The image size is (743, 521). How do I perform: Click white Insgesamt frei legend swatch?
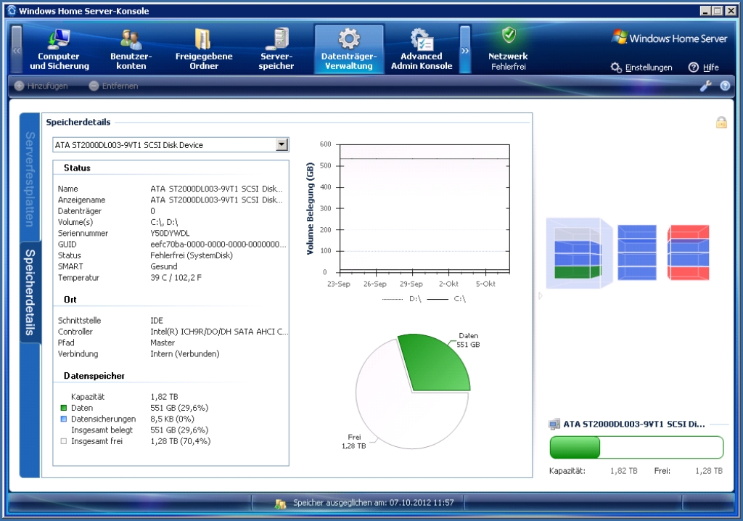64,441
